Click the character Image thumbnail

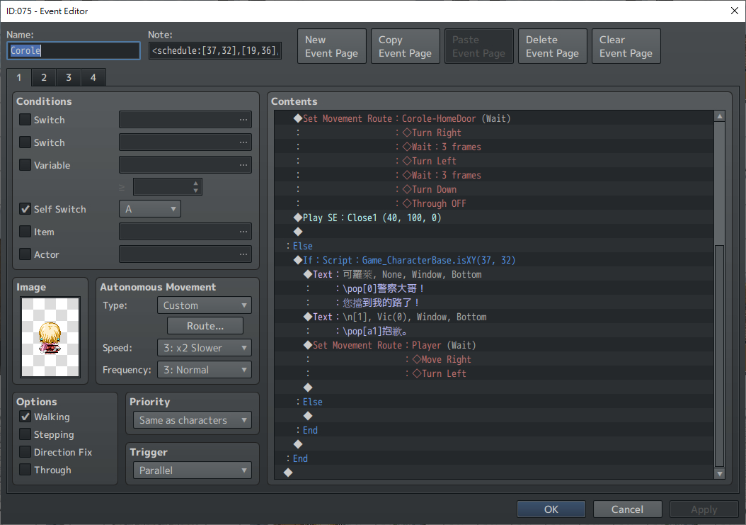point(50,337)
